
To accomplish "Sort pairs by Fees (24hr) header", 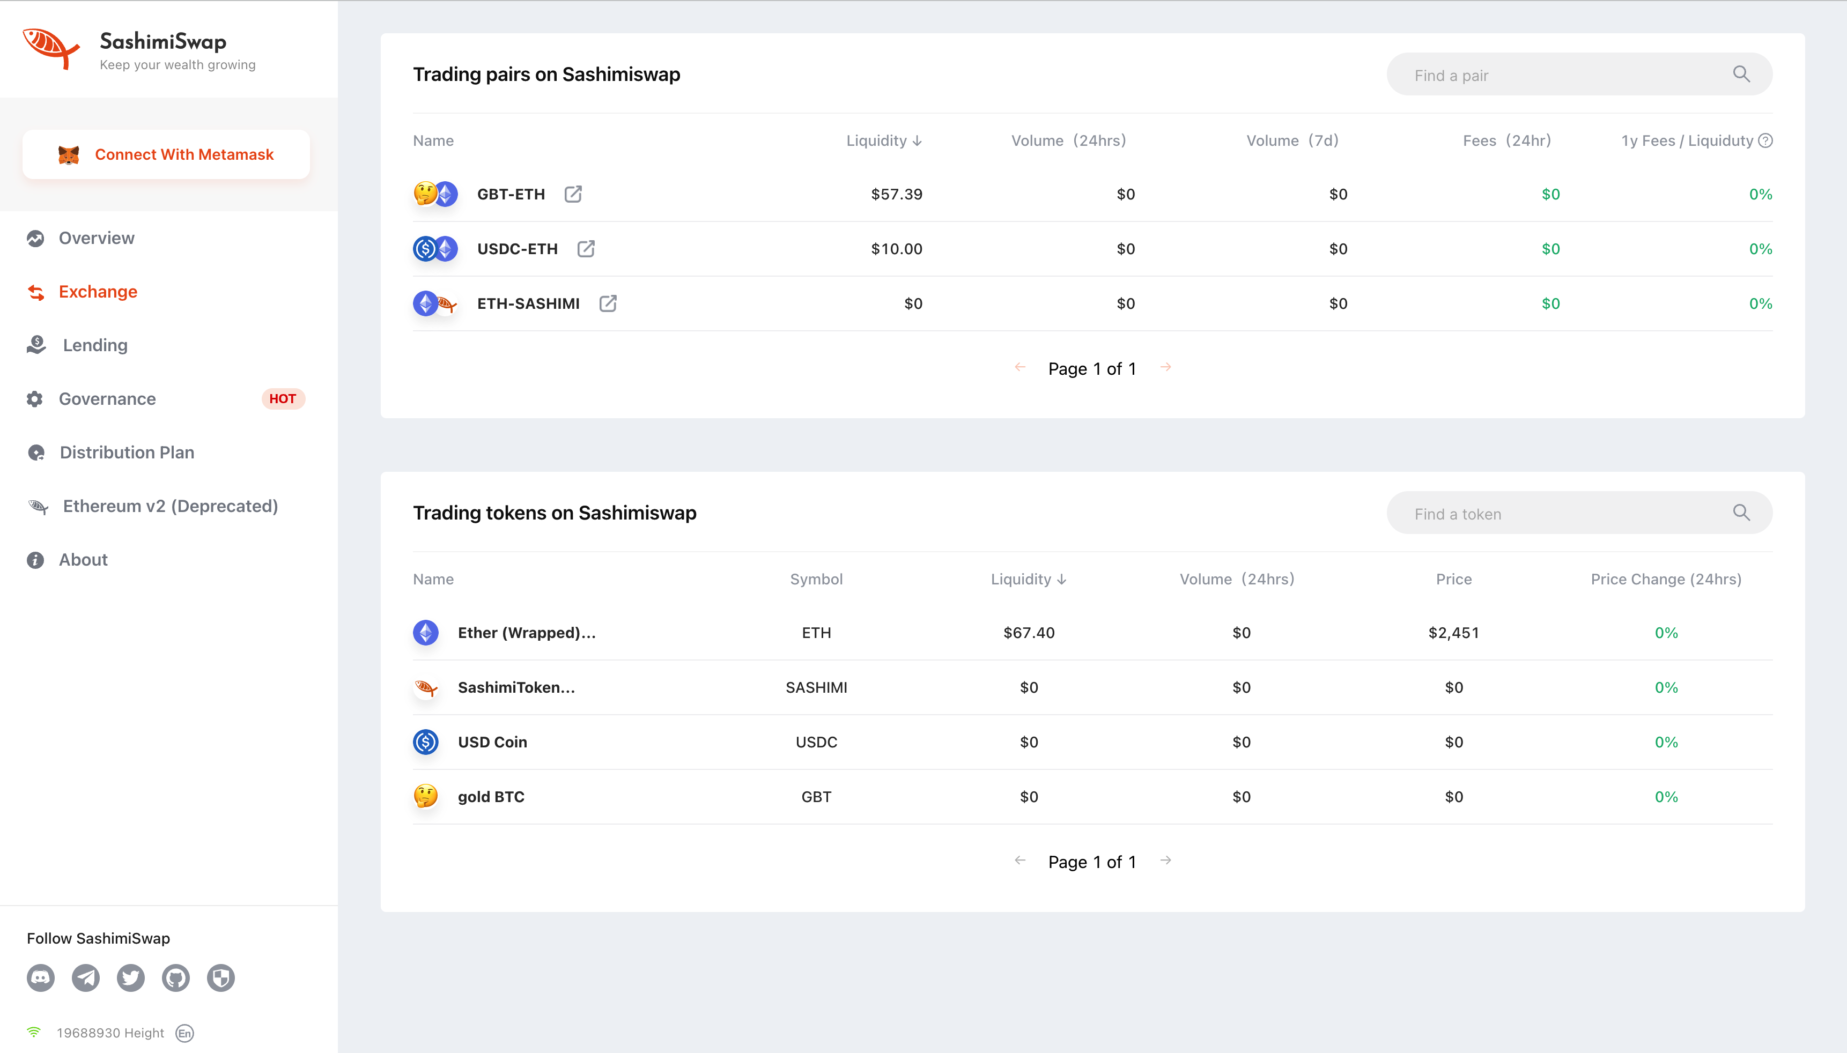I will [x=1507, y=140].
